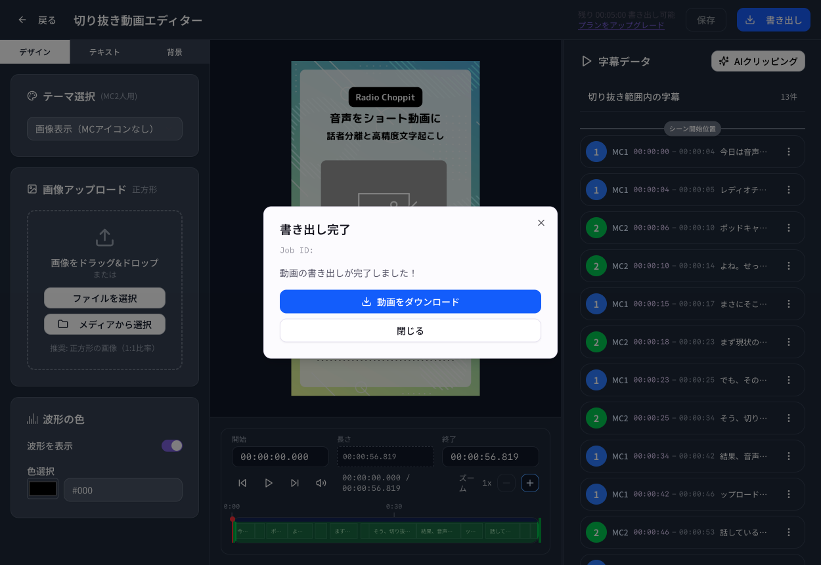Toggle the 波形を表示 switch
The height and width of the screenshot is (565, 821).
172,446
